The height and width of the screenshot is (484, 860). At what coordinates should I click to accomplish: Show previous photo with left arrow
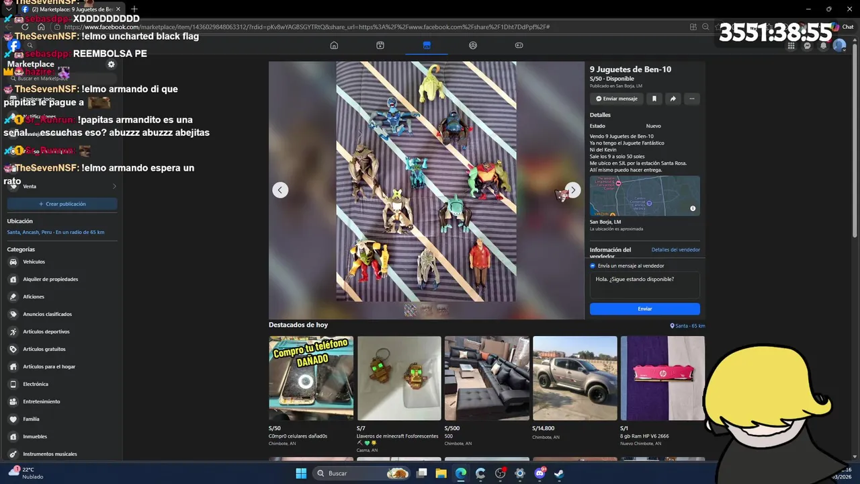point(280,190)
